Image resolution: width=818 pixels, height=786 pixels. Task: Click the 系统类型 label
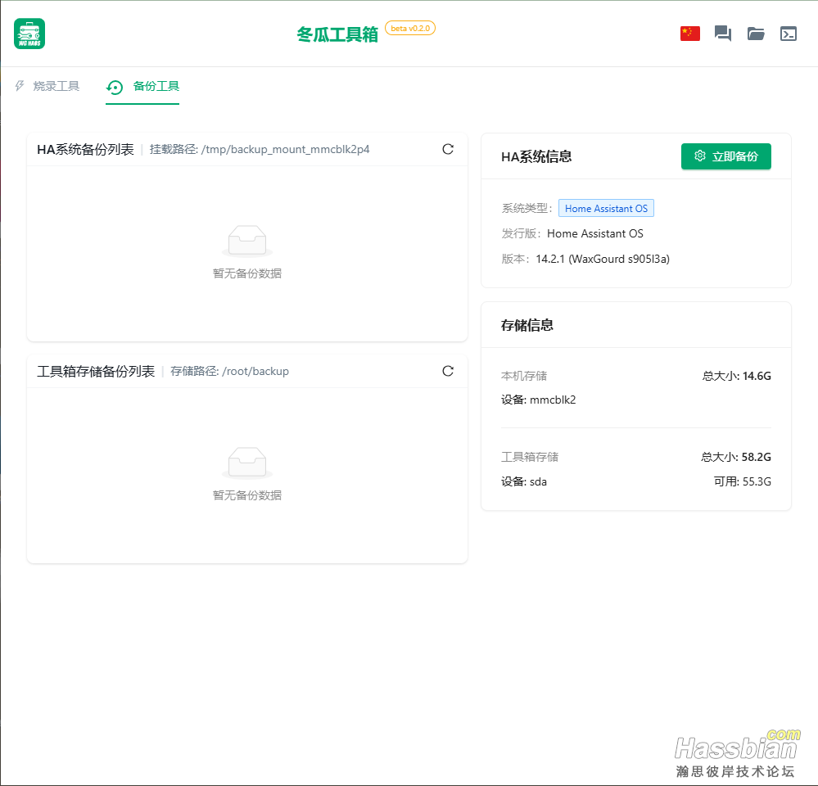click(x=527, y=208)
